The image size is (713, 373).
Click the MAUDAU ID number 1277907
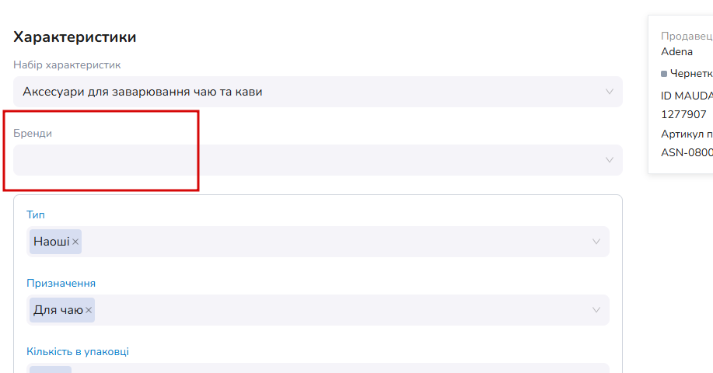pos(683,114)
